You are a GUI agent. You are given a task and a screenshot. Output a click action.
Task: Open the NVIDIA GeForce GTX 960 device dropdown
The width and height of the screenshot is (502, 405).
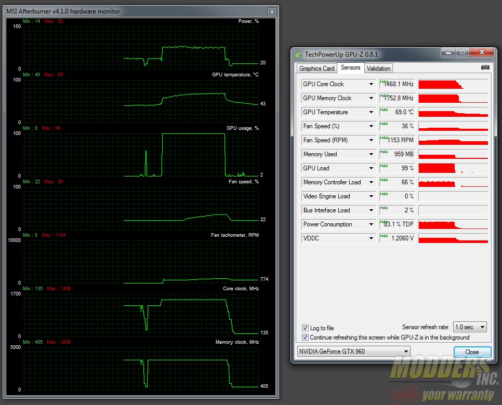coord(354,351)
